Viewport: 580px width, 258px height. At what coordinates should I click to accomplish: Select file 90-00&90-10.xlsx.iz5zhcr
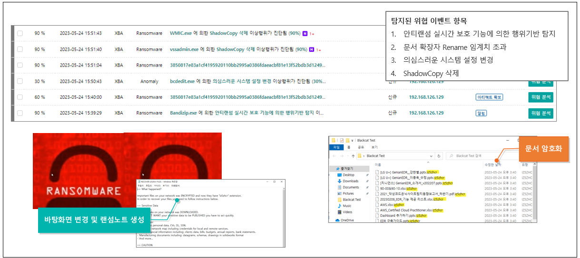coord(396,189)
